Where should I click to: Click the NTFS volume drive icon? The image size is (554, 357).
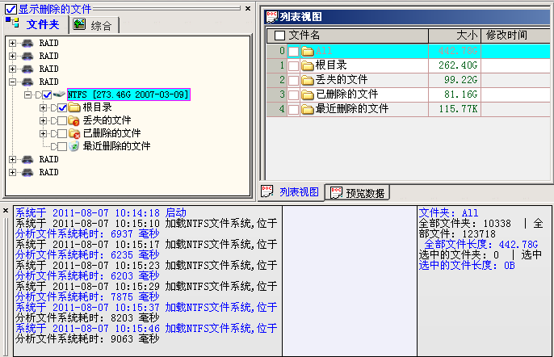point(59,94)
